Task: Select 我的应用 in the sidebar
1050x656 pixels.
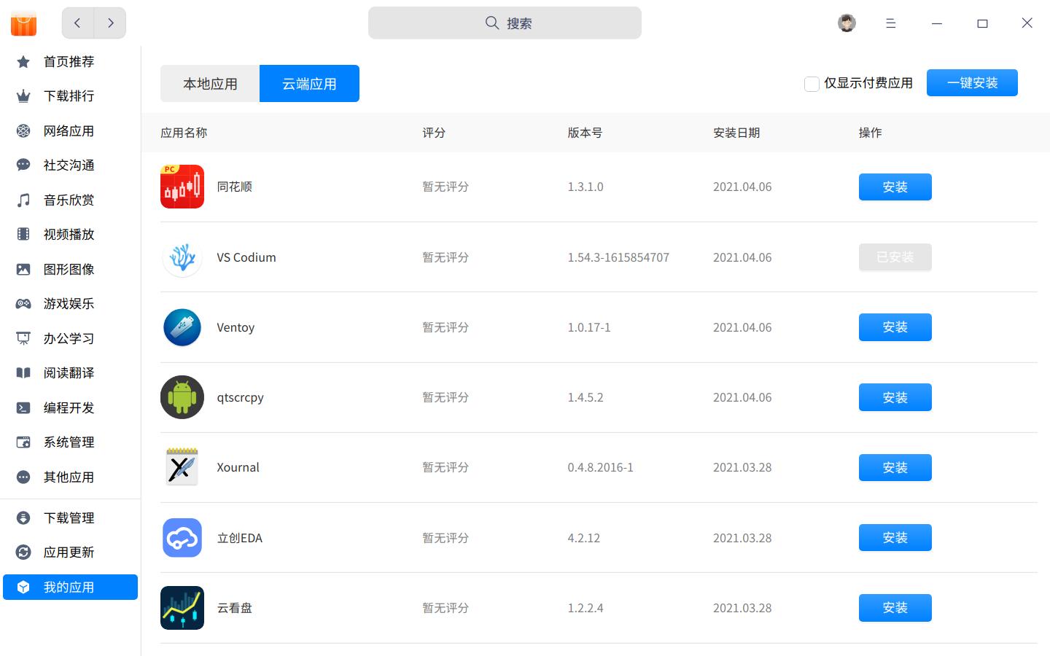Action: coord(70,587)
